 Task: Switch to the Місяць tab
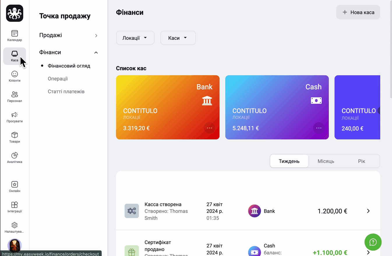[326, 161]
